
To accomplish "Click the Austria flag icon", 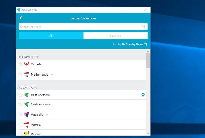I will coord(26,125).
